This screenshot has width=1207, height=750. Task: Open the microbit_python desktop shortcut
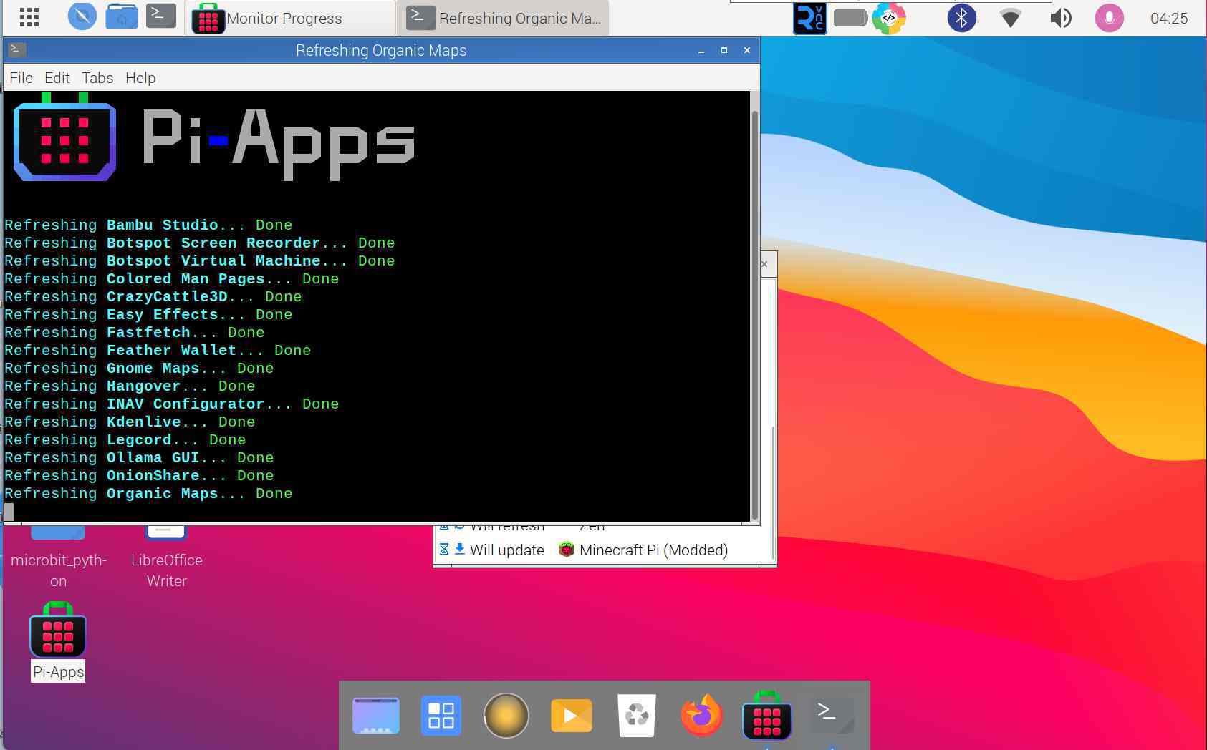point(58,558)
